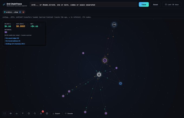
Task: Refresh the erd1c4...c0em address chip
Action: click(20, 12)
